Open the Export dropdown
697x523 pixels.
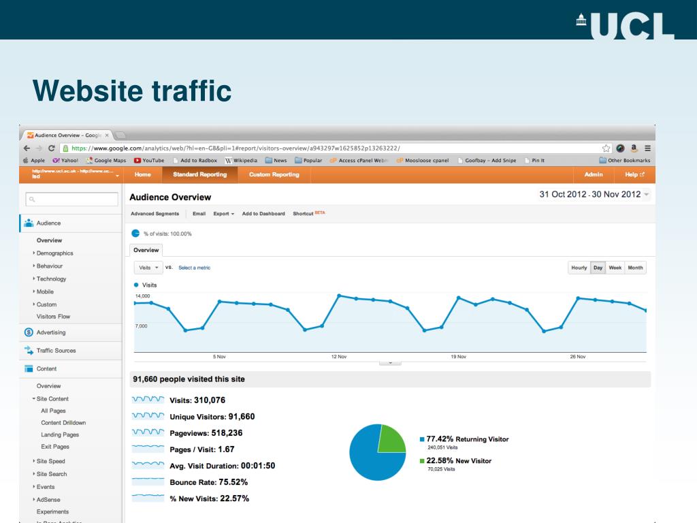[223, 214]
